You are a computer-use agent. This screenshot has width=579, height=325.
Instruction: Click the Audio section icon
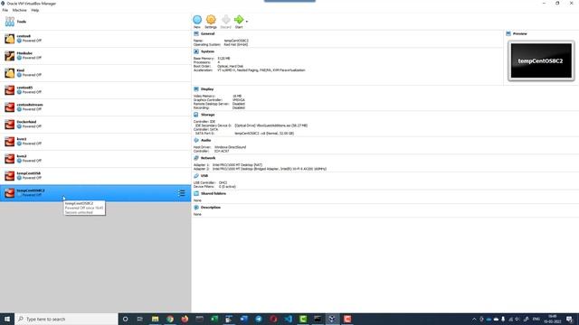pos(196,140)
